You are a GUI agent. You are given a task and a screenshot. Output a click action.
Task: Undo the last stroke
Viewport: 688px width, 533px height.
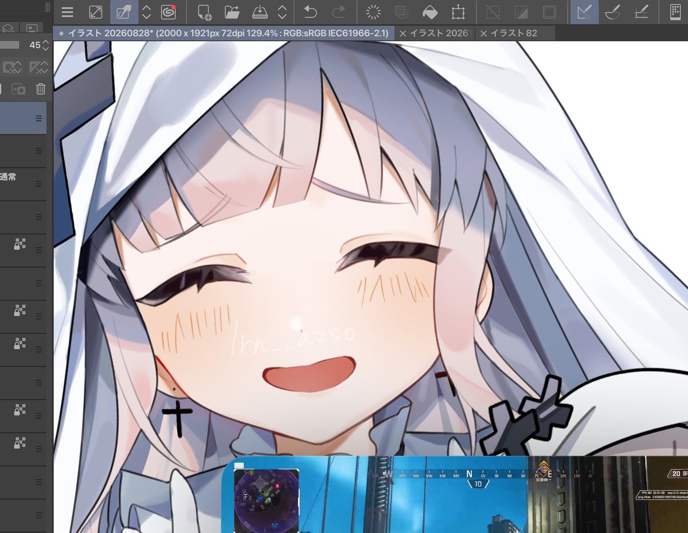tap(310, 12)
